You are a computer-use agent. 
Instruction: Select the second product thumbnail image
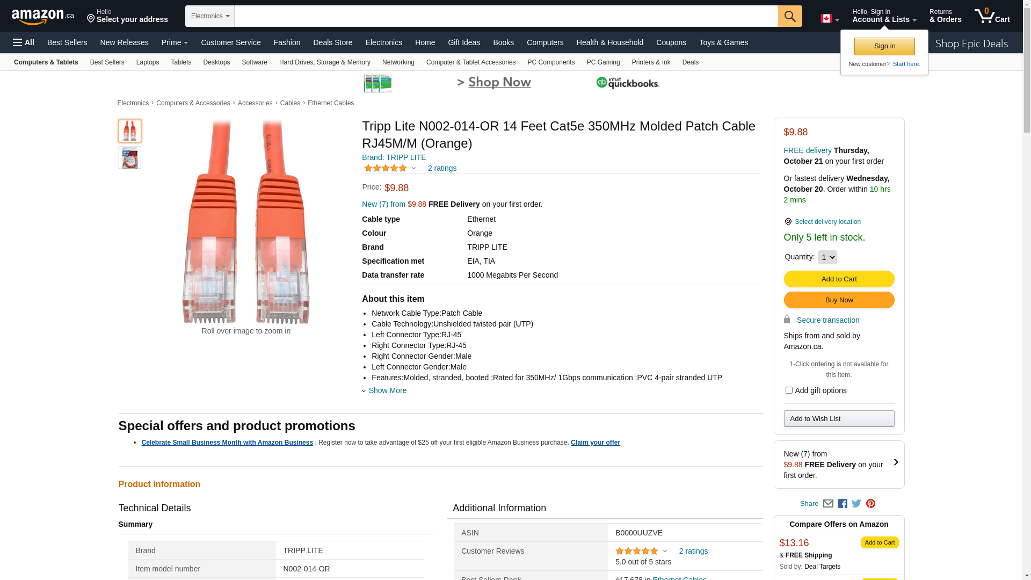[130, 158]
